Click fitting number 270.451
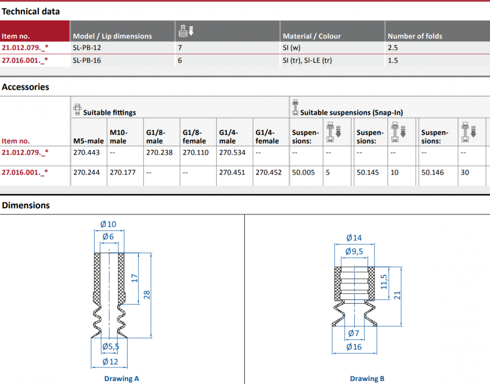 coord(232,172)
